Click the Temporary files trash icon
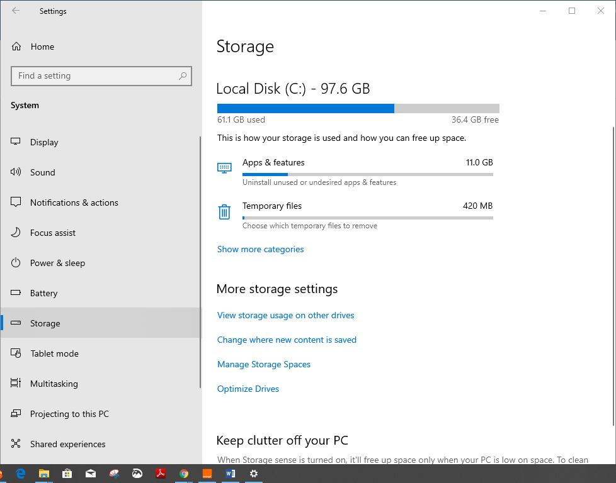 (x=224, y=212)
